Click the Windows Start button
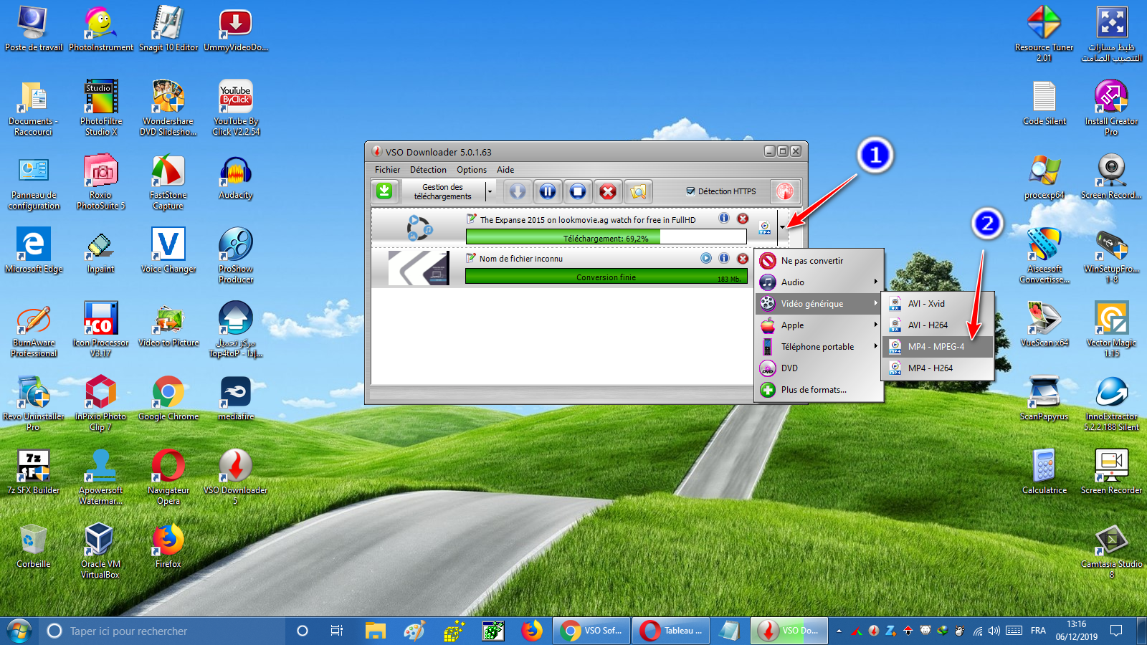Screen dimensions: 1147x645 coord(19,631)
